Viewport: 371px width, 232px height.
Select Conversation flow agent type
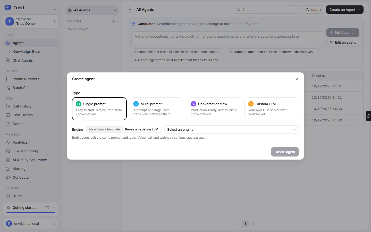[x=214, y=109]
